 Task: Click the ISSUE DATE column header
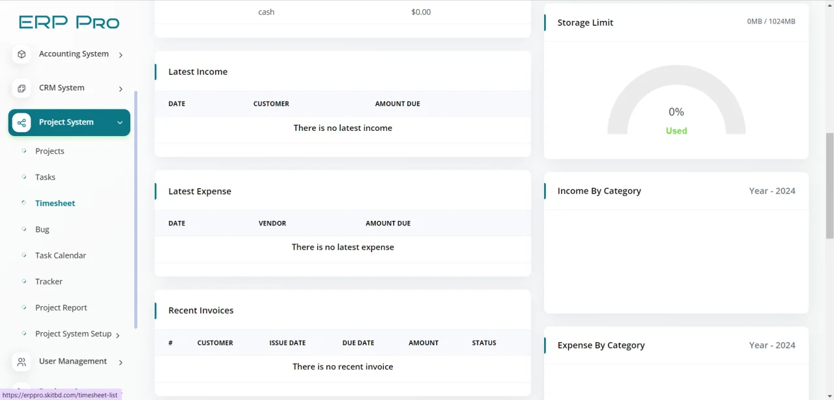pyautogui.click(x=287, y=343)
